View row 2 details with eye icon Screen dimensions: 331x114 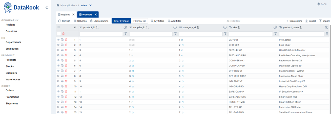(x=58, y=45)
